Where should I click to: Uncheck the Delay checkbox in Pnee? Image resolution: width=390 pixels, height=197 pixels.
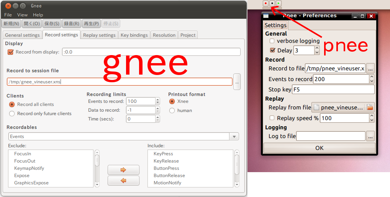273,50
